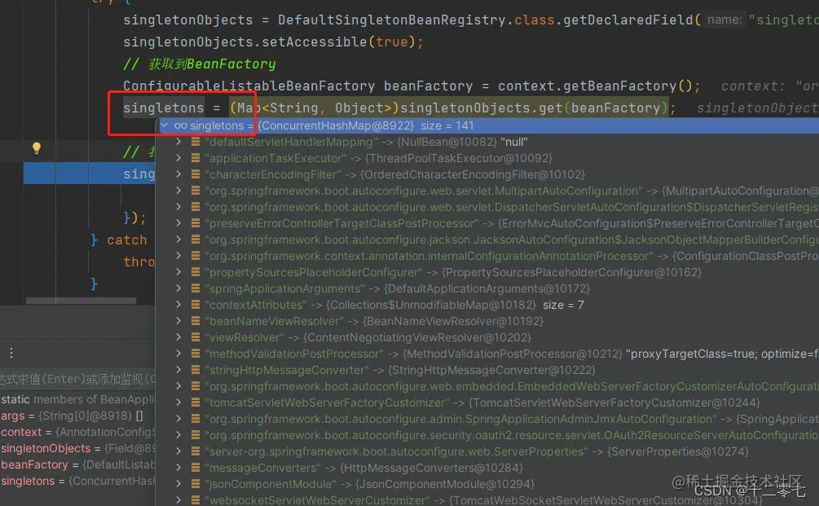Screen dimensions: 819x506
Task: Click the map entry icon of viewResolver
Action: point(196,337)
